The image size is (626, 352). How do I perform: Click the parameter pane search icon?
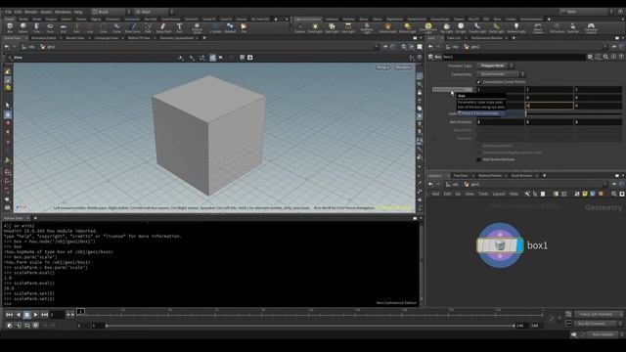coord(605,57)
